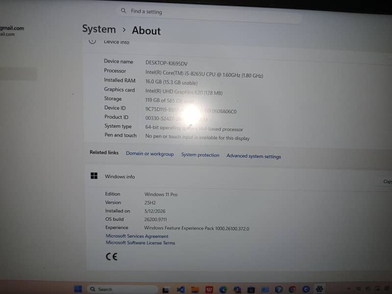
Task: Click the highlighted item in the left sidebar
Action: pos(19,74)
